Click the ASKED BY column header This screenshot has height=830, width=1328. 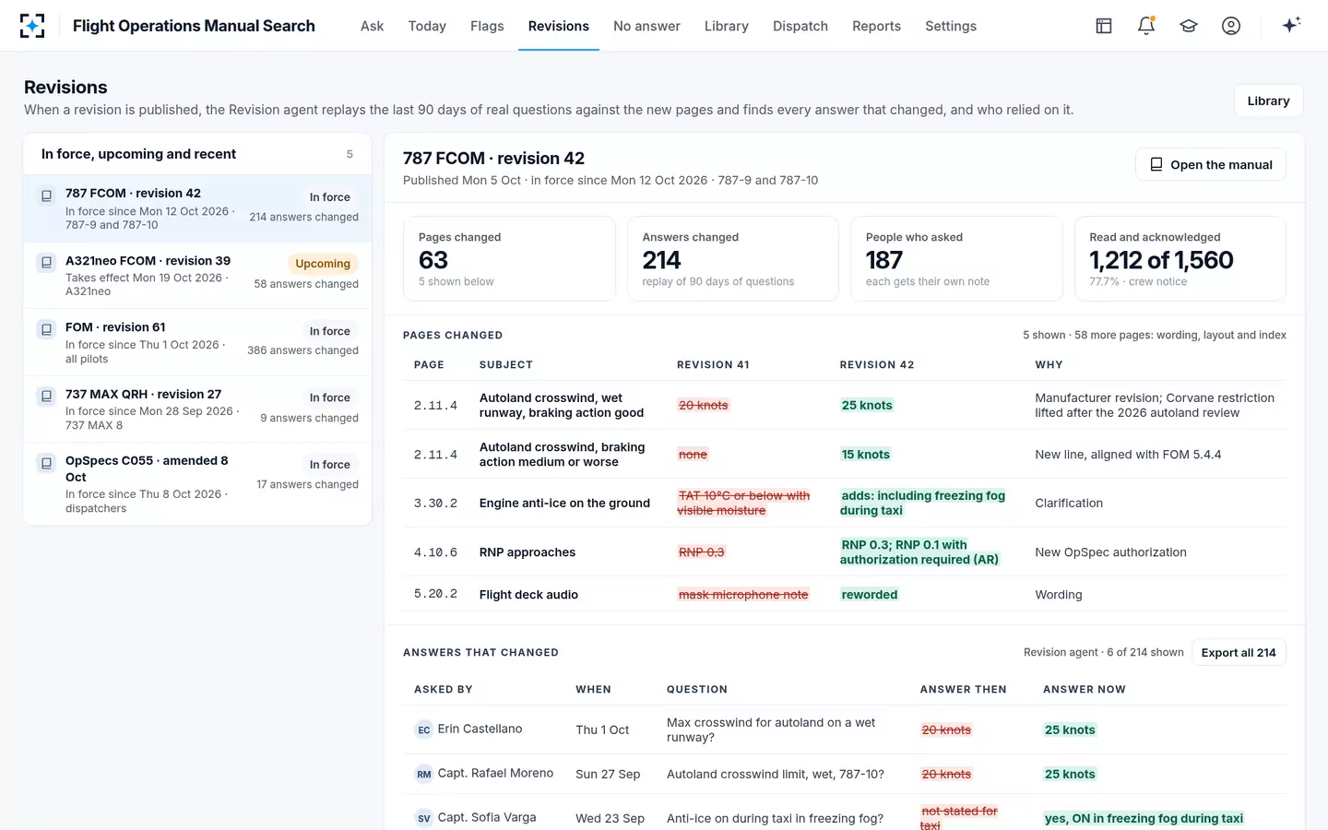click(x=443, y=689)
